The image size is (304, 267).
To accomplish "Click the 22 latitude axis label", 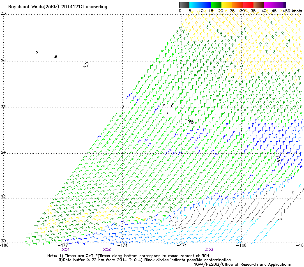I will click(3, 197).
